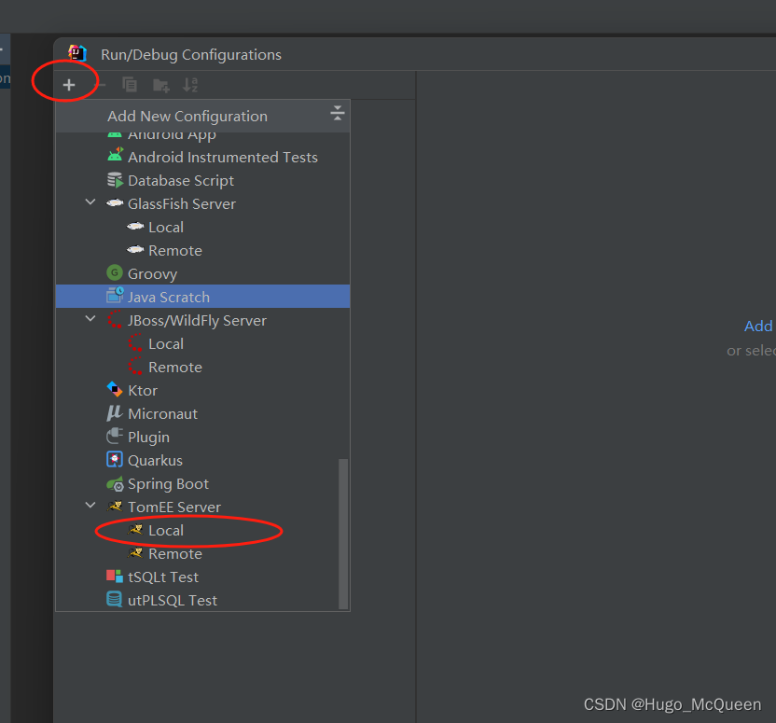Collapse the TomEE Server node
Image resolution: width=776 pixels, height=723 pixels.
click(90, 506)
